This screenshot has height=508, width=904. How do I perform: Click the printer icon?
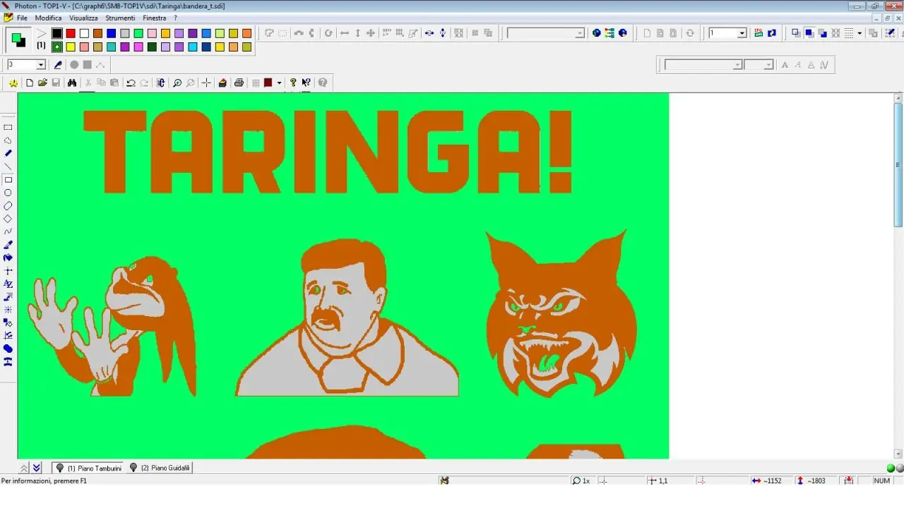(x=239, y=83)
